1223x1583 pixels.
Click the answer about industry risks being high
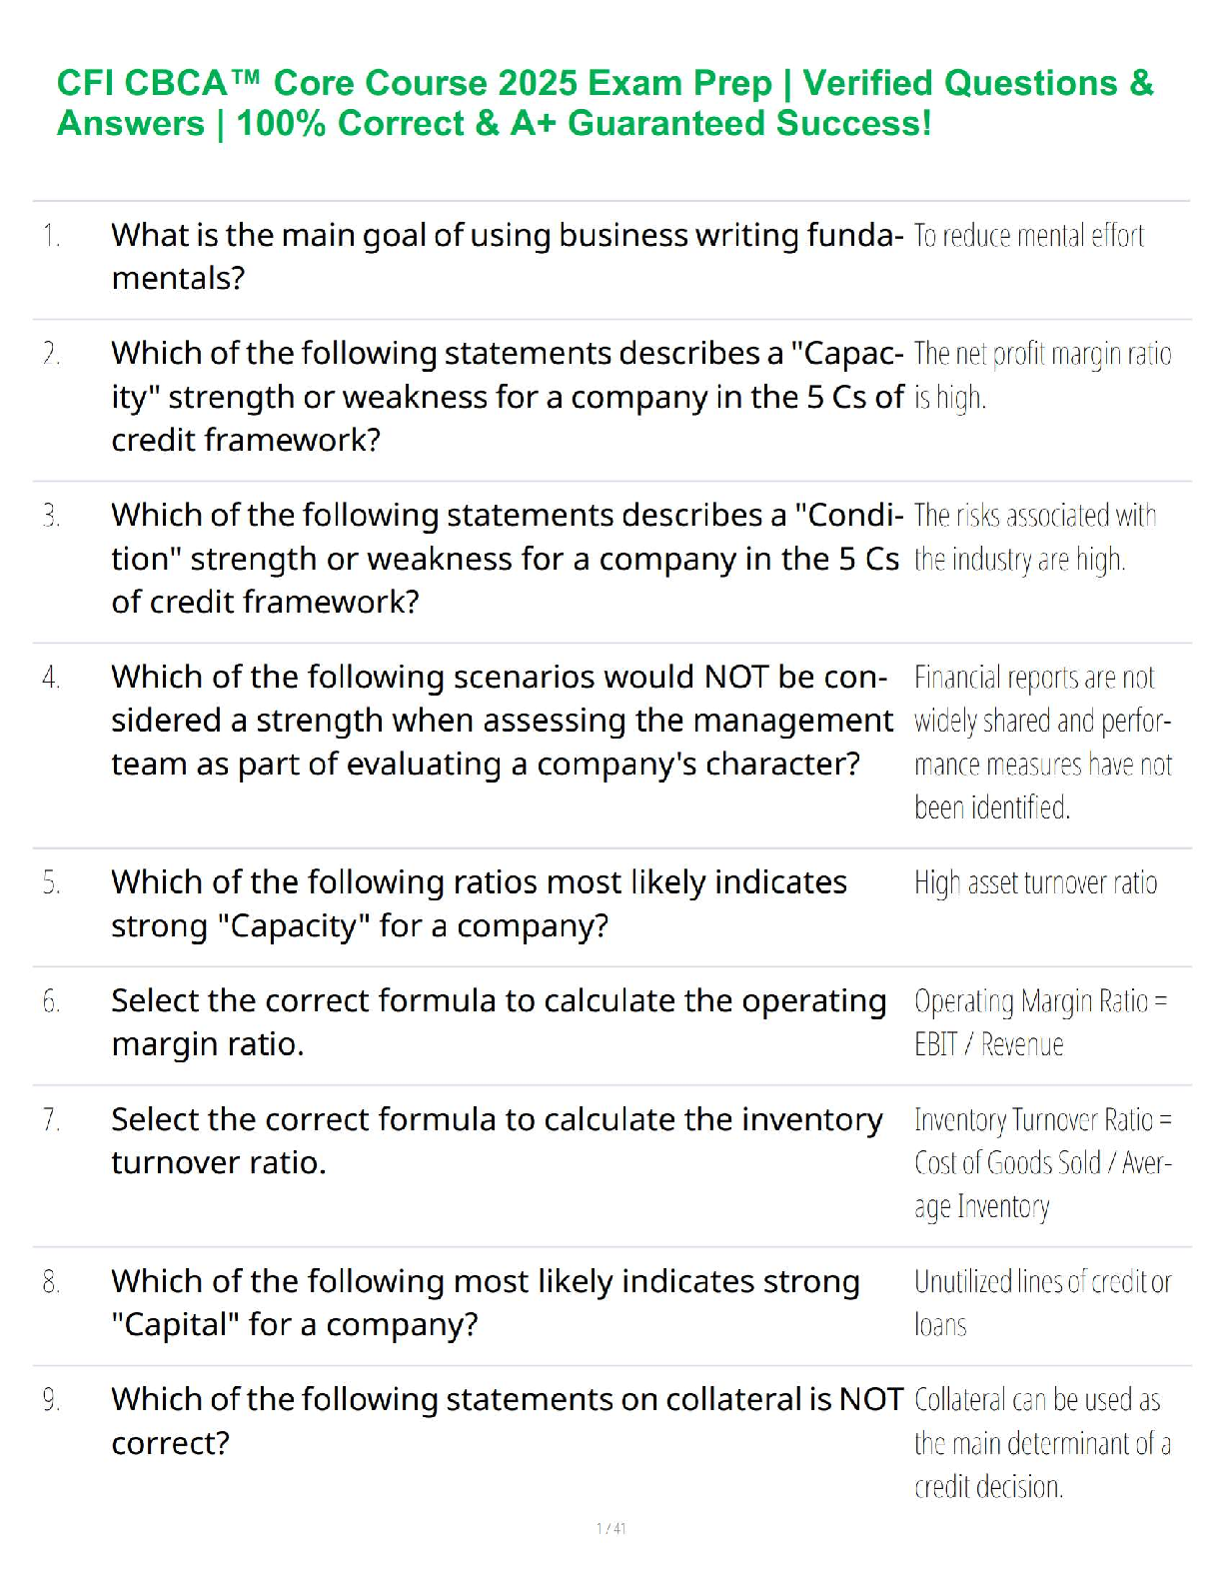[x=1034, y=537]
